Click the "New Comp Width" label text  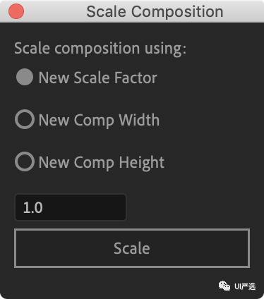99,120
